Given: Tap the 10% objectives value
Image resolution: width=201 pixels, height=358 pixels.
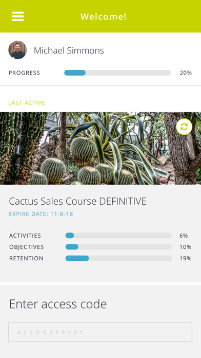Looking at the screenshot, I should [186, 247].
